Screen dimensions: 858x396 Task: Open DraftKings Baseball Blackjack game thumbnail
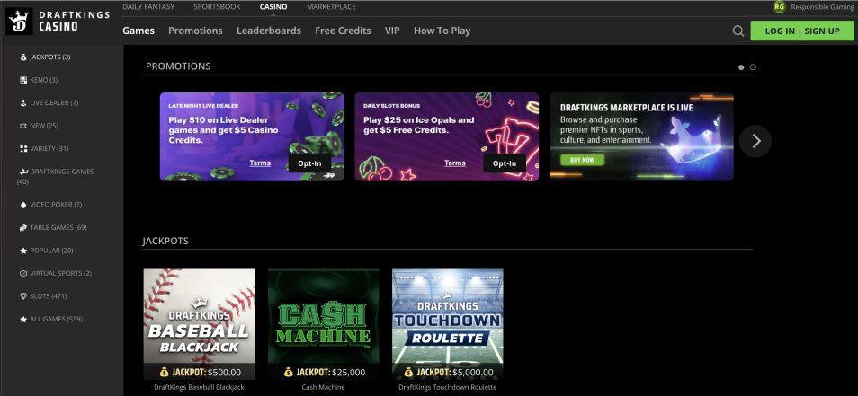tap(199, 324)
